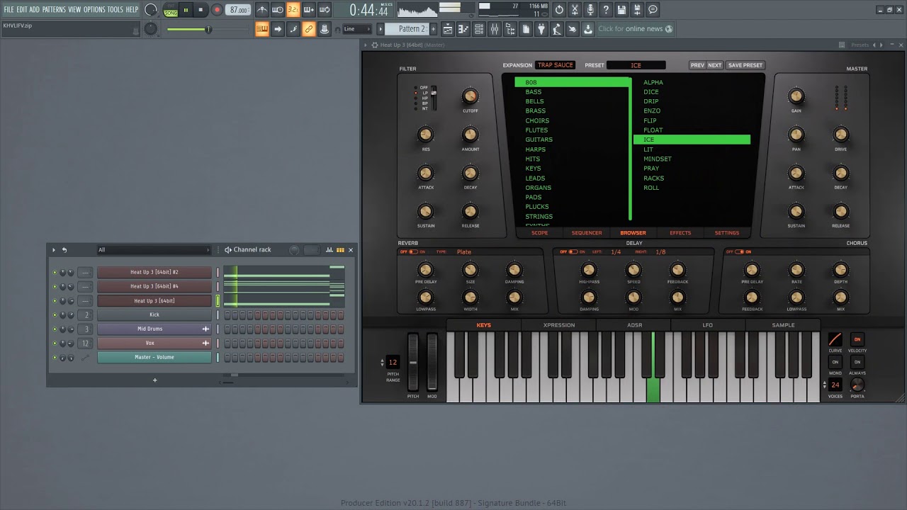This screenshot has width=907, height=510.
Task: Expand the Channel rack menu arrow
Action: [x=54, y=250]
